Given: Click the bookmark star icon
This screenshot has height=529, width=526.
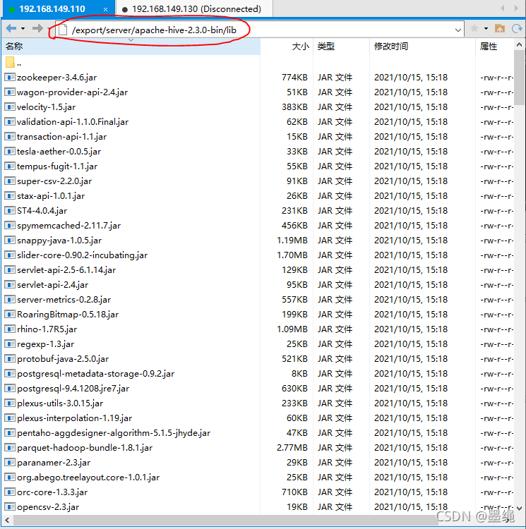Looking at the screenshot, I should click(x=474, y=29).
